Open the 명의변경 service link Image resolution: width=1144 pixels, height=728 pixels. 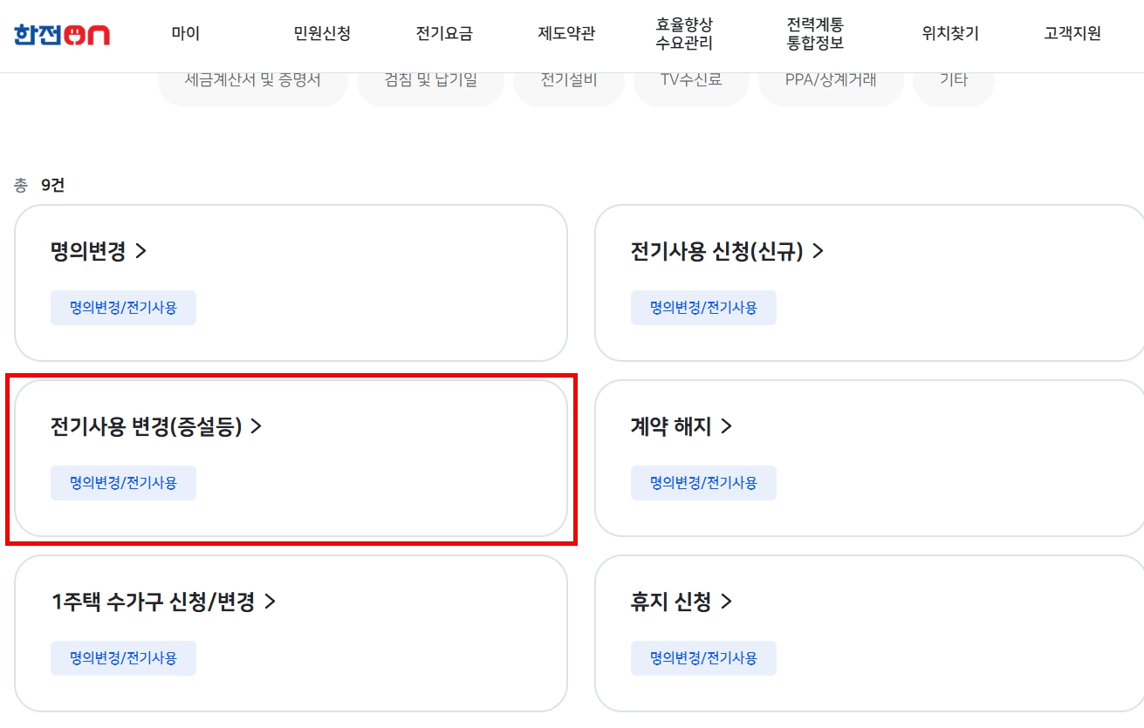tap(99, 252)
